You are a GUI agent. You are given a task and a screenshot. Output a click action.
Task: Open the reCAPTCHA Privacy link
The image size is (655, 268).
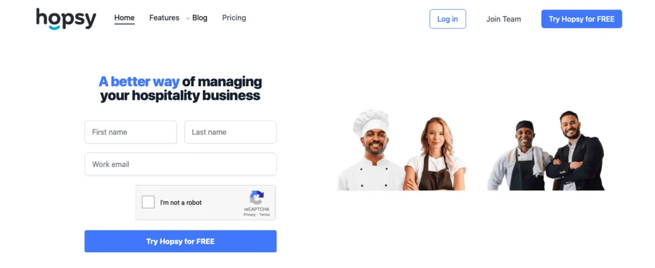tap(249, 214)
